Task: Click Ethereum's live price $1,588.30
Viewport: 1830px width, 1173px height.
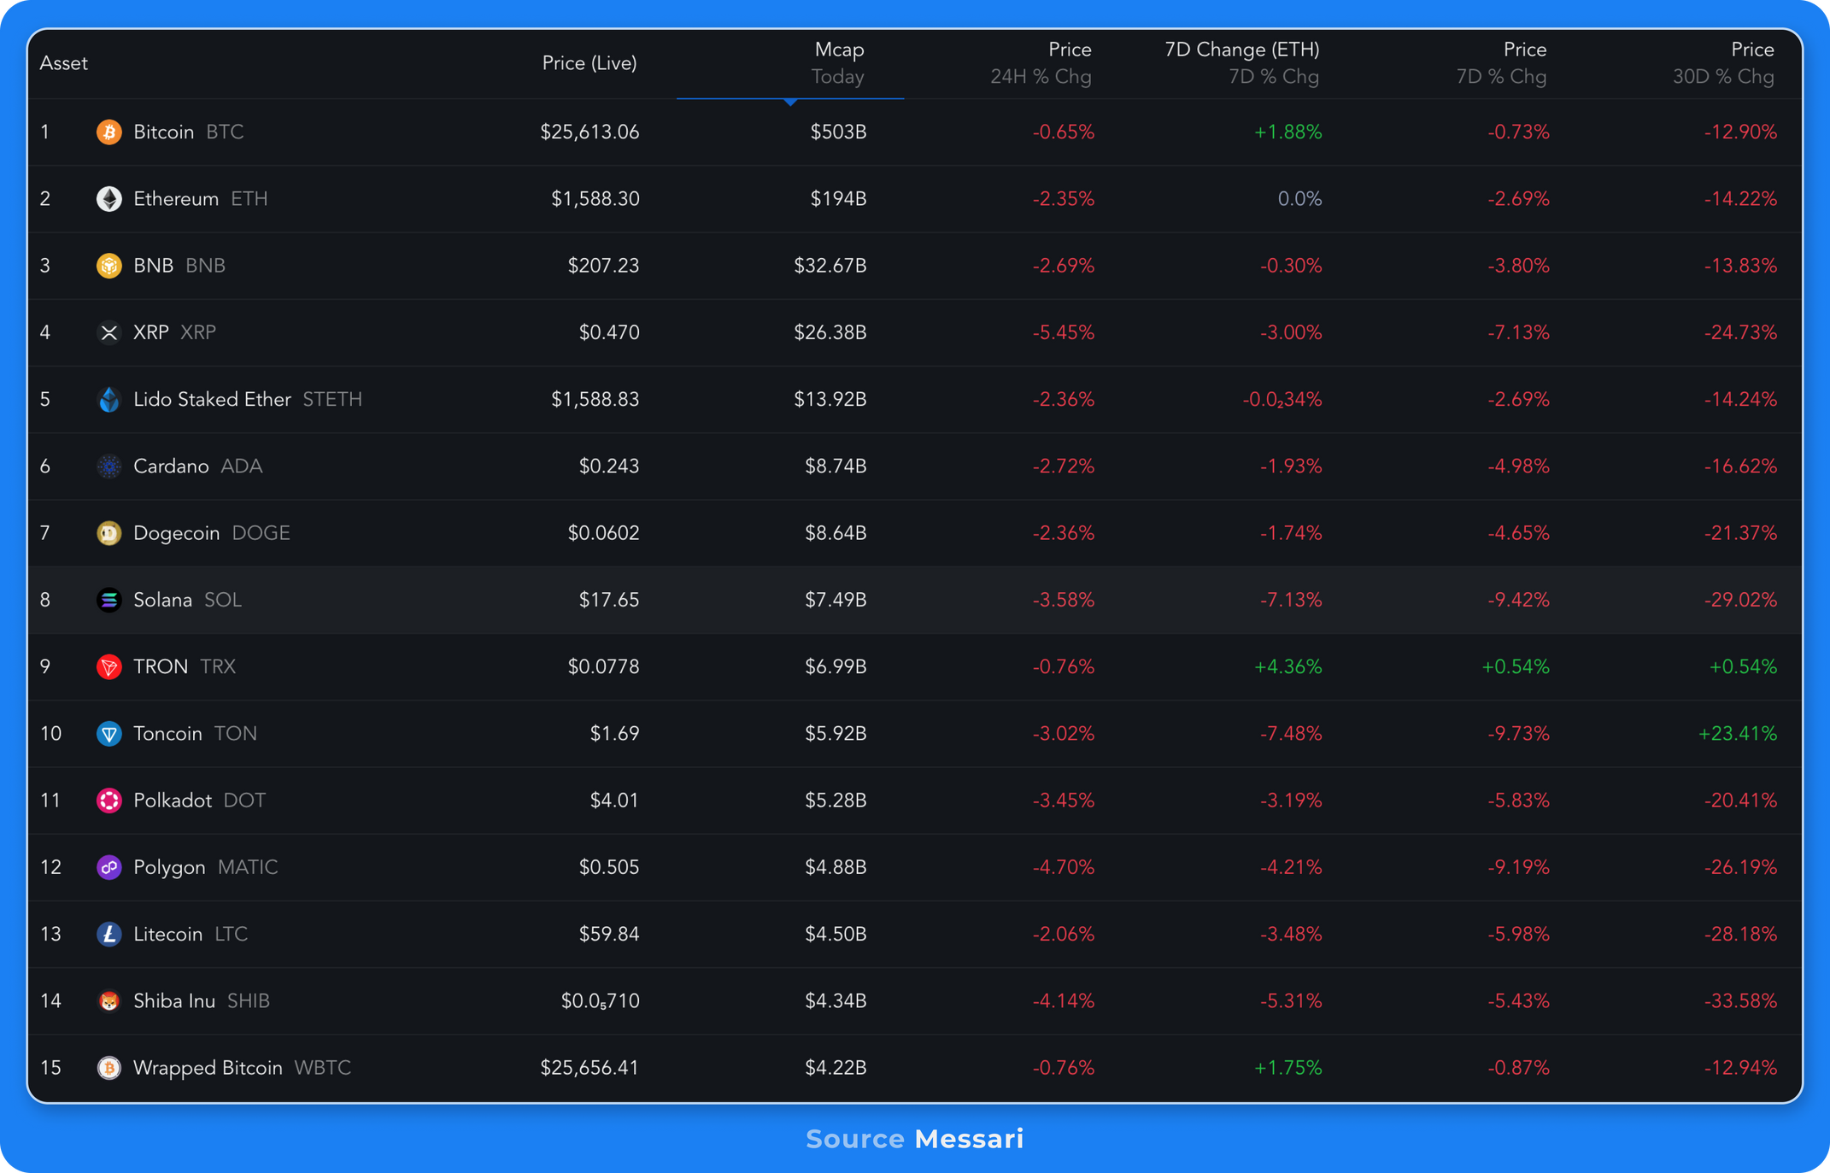Action: point(595,199)
